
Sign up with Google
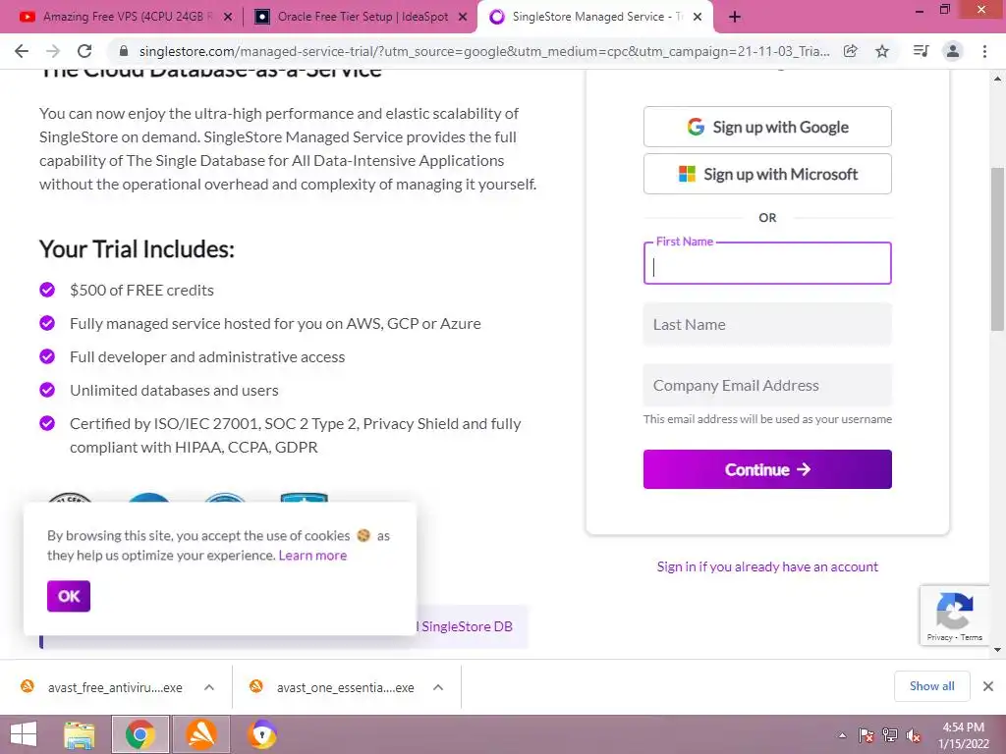(x=767, y=127)
